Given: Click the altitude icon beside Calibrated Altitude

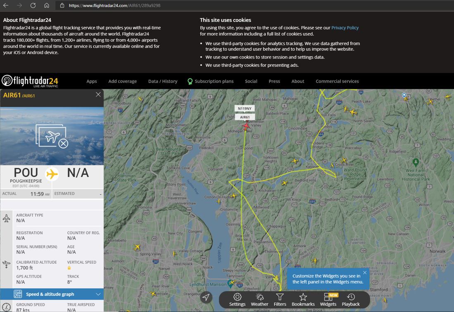Looking at the screenshot, I should pos(6,265).
